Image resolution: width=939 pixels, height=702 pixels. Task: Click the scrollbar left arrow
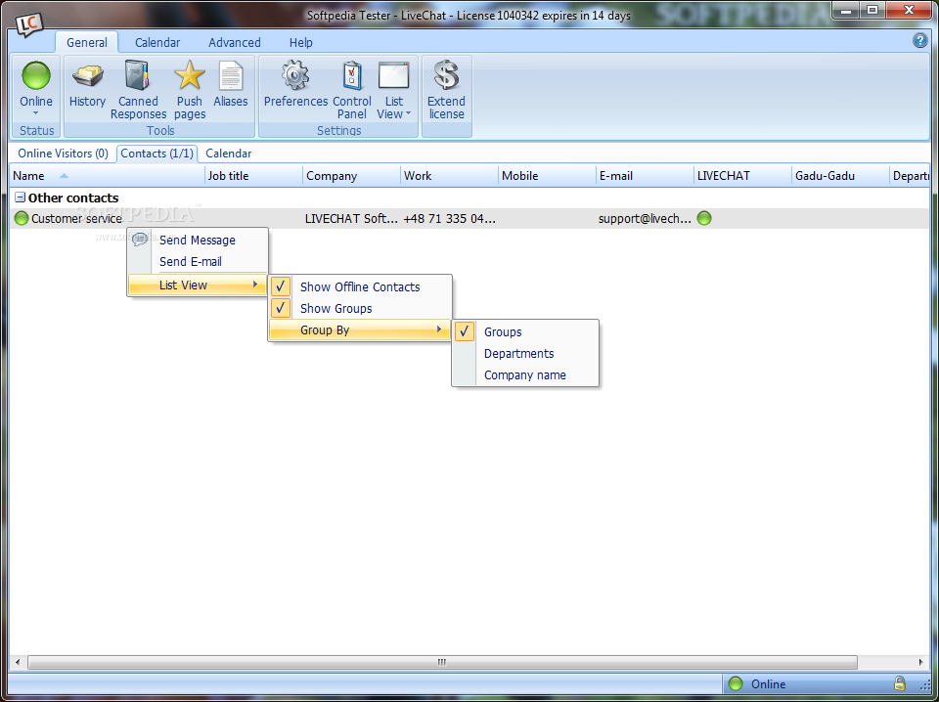(18, 662)
